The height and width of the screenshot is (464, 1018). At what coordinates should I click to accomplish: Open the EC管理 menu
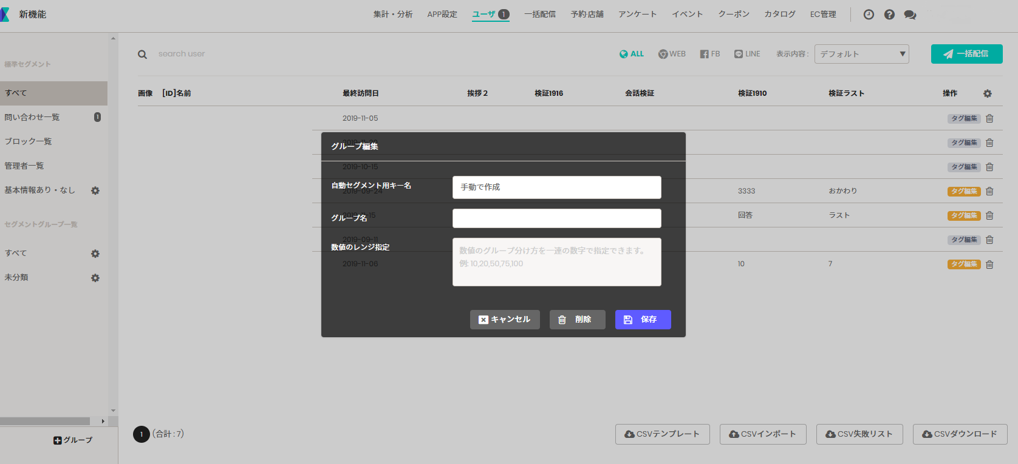coord(823,15)
